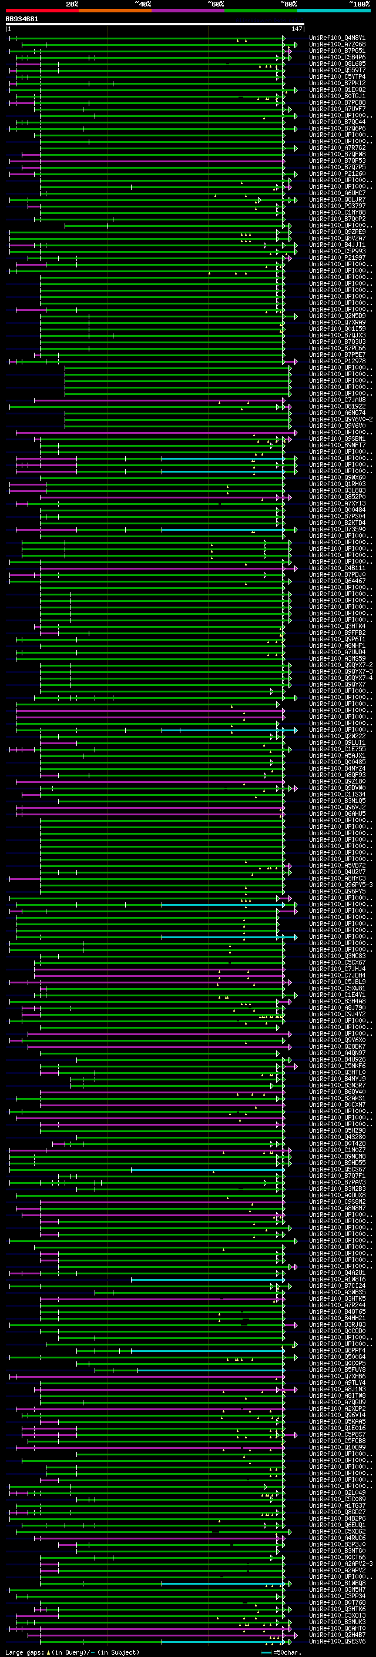The width and height of the screenshot is (376, 1657).
Task: Select the UniRef100_C5CX67 label
Action: click(337, 962)
